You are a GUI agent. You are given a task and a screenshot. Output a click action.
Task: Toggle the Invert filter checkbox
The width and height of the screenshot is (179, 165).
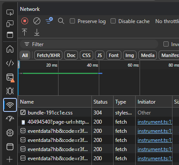[x=166, y=44]
